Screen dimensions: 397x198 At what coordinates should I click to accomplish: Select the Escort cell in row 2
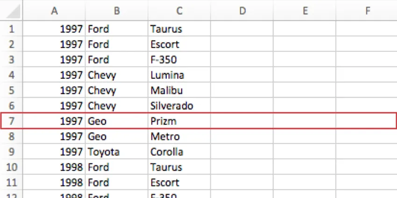coord(179,44)
